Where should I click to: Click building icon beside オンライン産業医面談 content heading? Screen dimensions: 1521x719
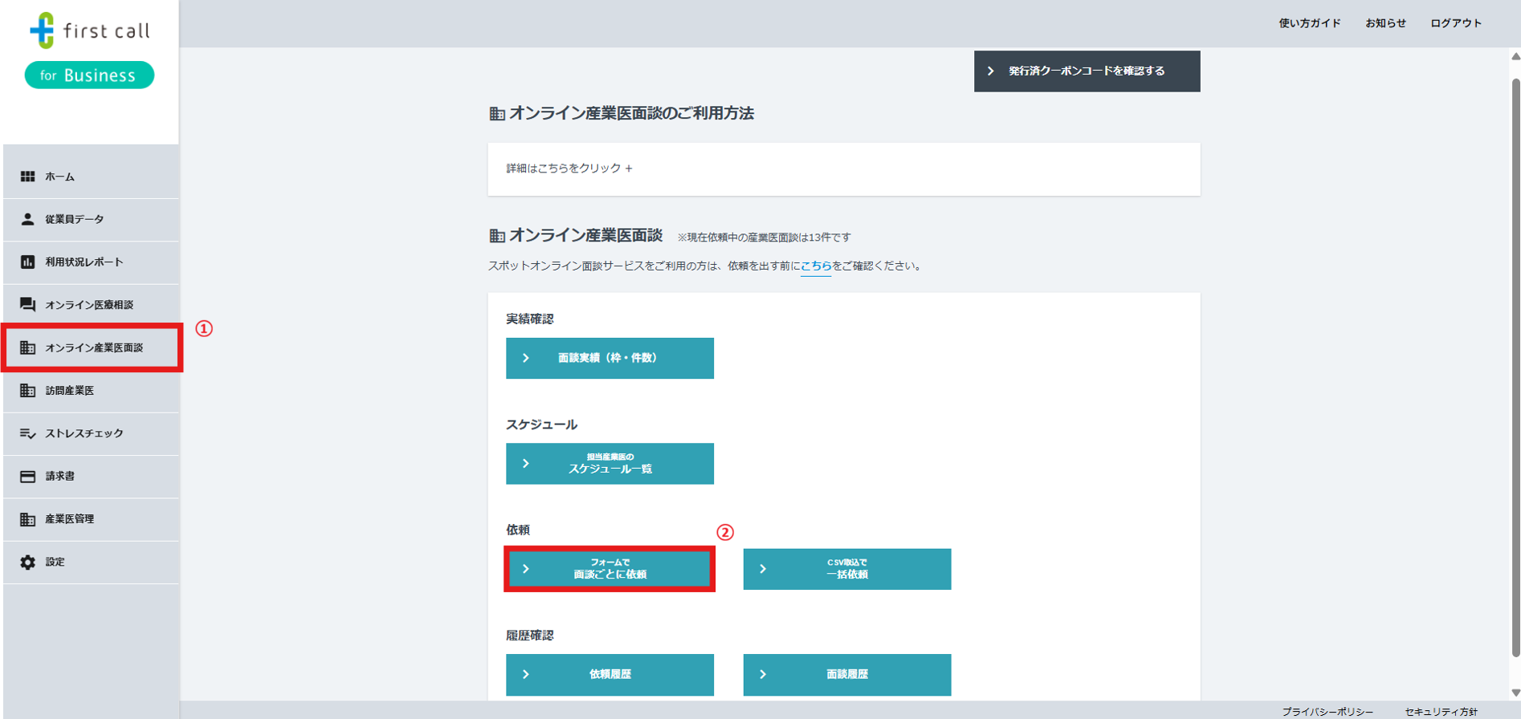pos(497,236)
